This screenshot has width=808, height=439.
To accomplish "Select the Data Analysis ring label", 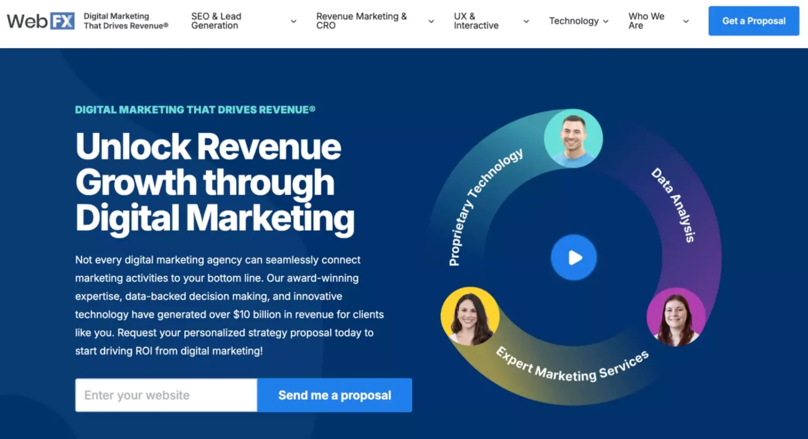I will [x=674, y=204].
